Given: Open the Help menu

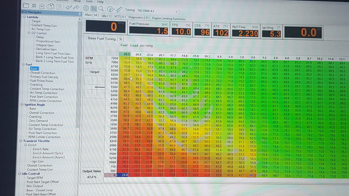Looking at the screenshot, I should (x=100, y=2).
